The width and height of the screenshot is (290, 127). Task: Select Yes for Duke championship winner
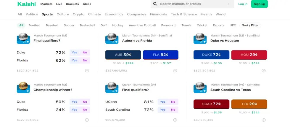pos(75,102)
